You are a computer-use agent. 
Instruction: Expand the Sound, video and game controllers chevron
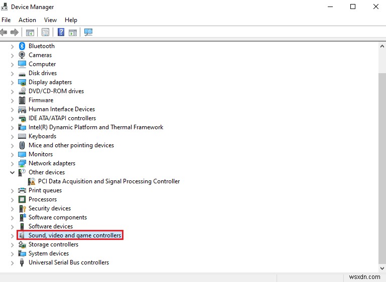[x=12, y=235]
